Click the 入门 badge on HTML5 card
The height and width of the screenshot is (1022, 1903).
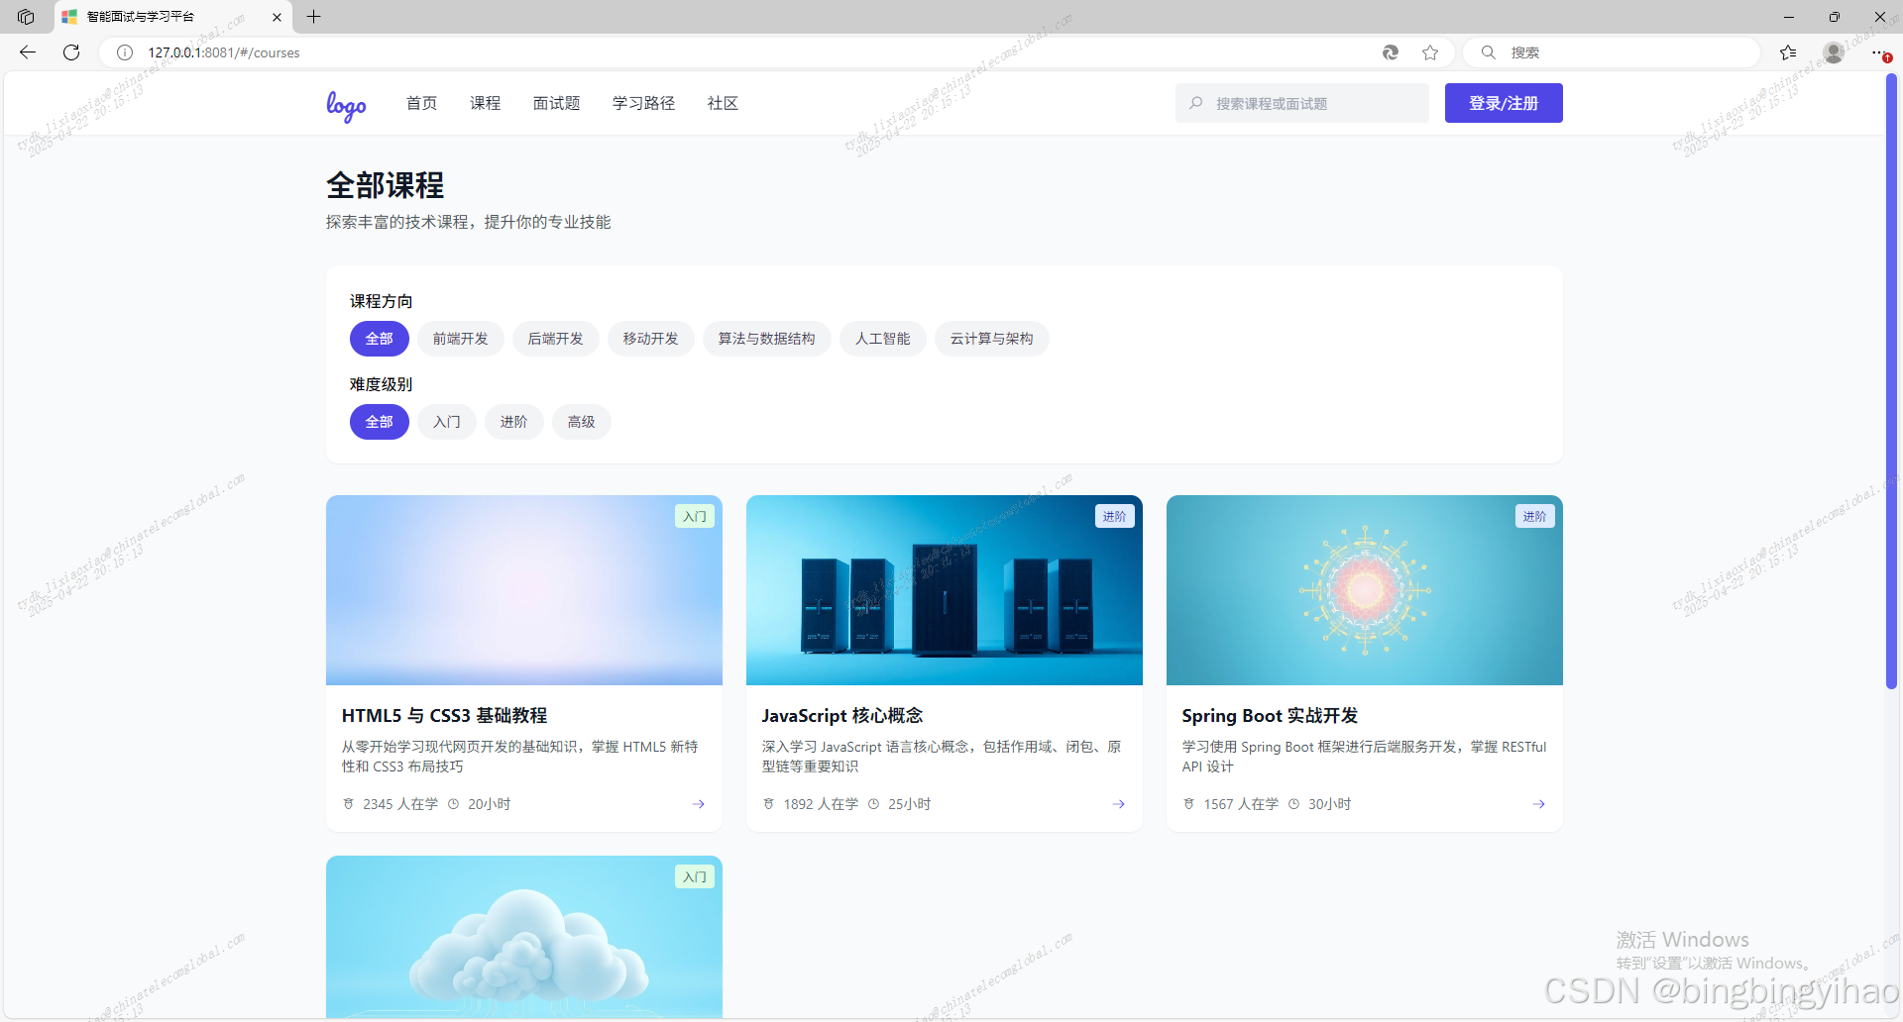coord(695,516)
